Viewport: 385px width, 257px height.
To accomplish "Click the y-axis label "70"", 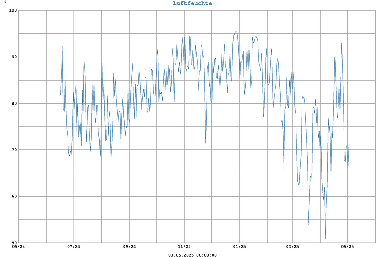I will [14, 150].
